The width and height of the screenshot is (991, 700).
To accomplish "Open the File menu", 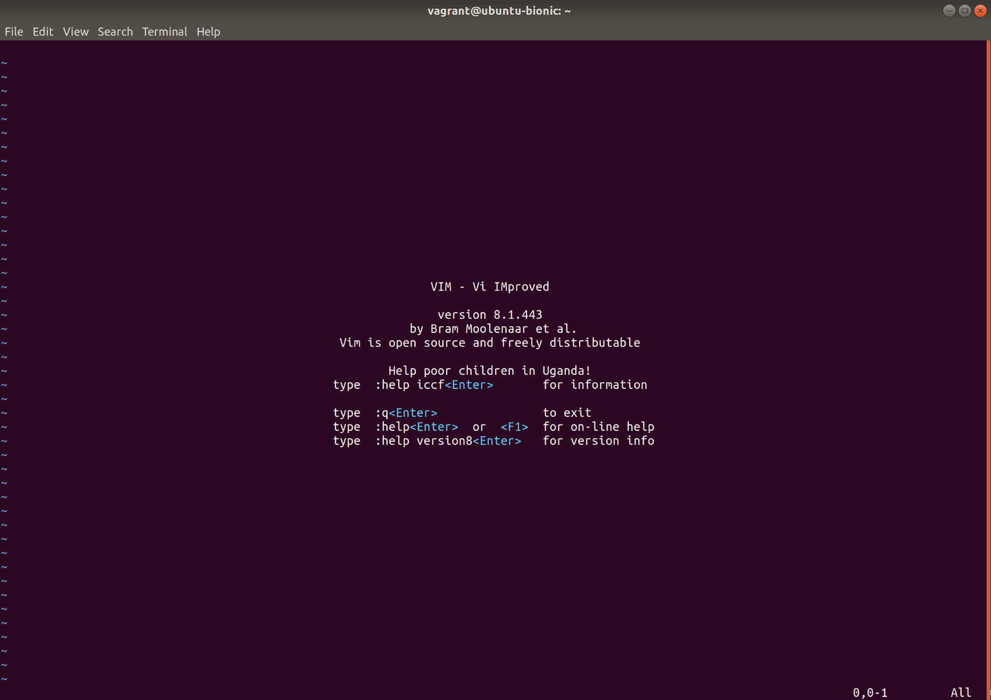I will point(14,32).
